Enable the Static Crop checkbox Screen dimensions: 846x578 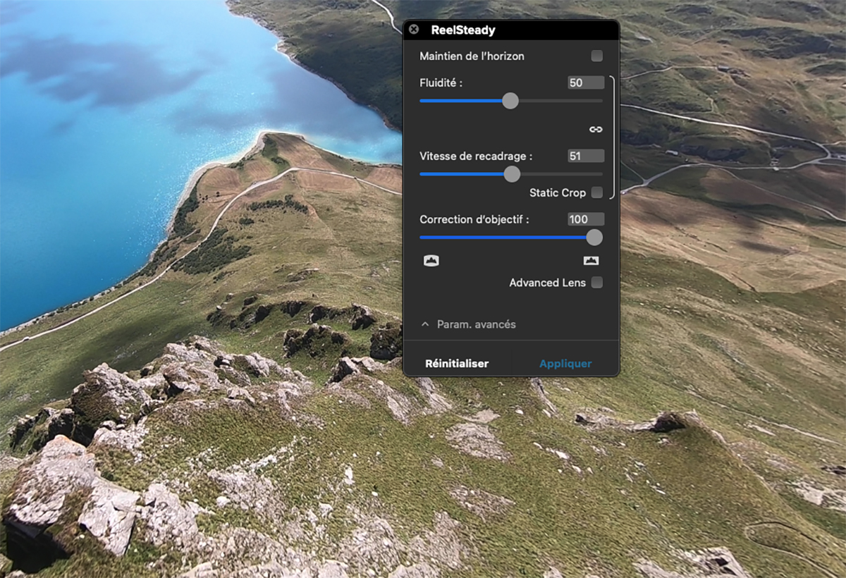pyautogui.click(x=597, y=192)
